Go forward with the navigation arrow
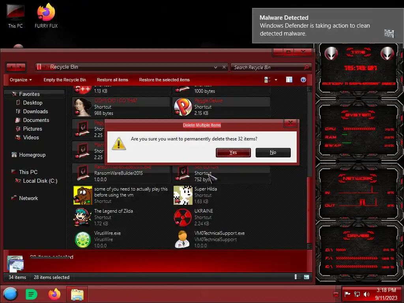The width and height of the screenshot is (404, 303). click(x=21, y=67)
